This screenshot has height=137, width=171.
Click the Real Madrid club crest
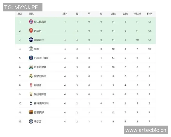[x=31, y=76]
